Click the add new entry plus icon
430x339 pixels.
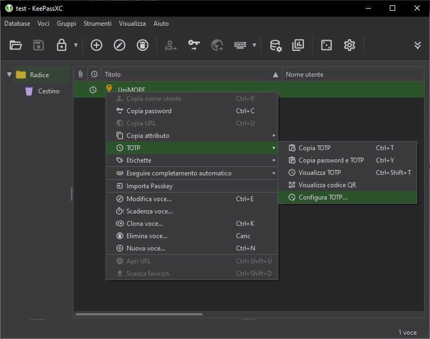click(96, 45)
